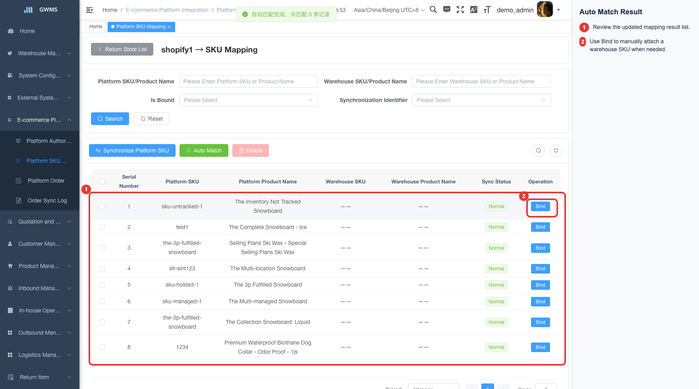Check the sku-untracked-1 row checkbox

point(102,206)
